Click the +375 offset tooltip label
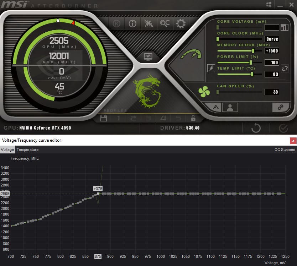 pyautogui.click(x=98, y=189)
